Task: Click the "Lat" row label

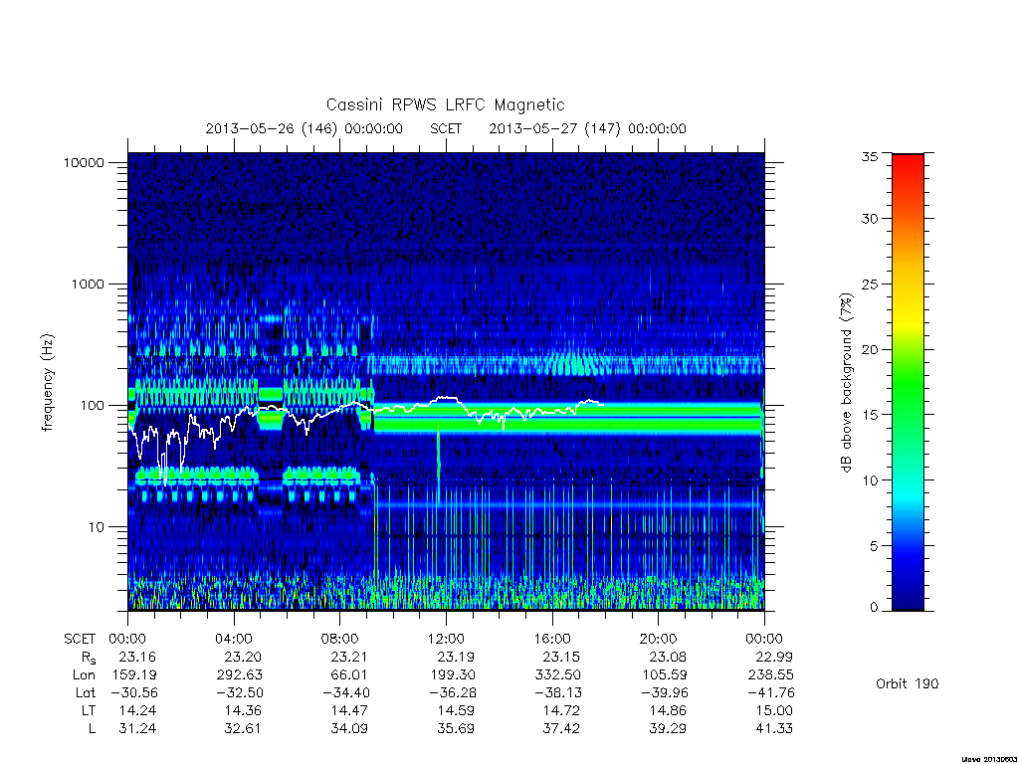Action: pyautogui.click(x=86, y=693)
